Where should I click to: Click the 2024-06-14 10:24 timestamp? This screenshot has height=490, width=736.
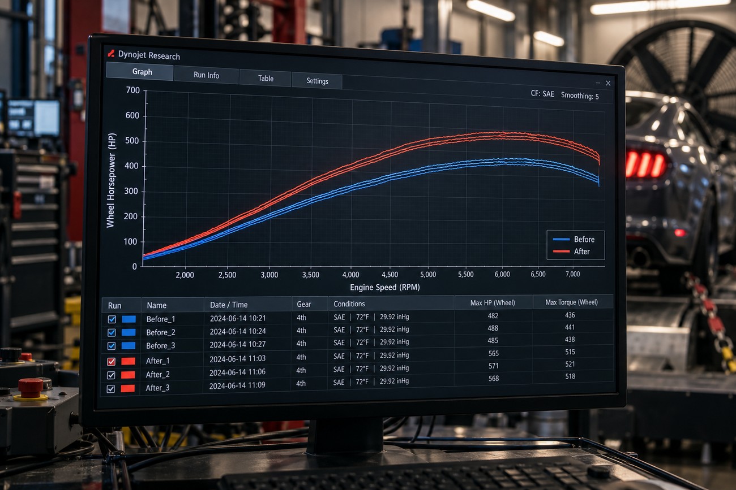238,331
